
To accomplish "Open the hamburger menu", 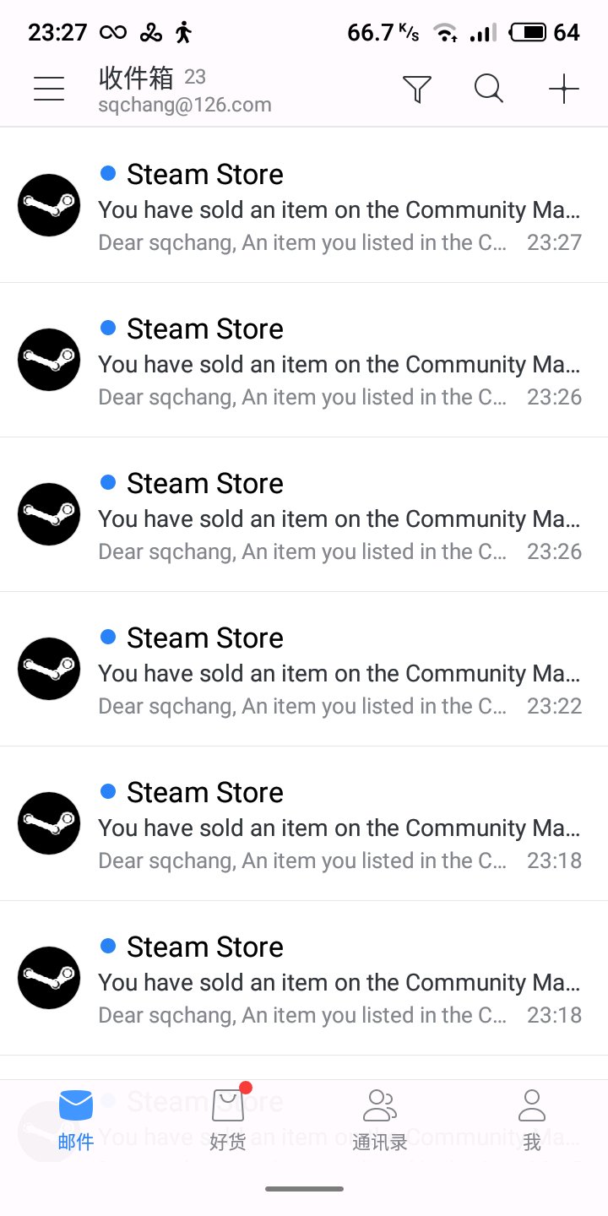I will (x=49, y=89).
